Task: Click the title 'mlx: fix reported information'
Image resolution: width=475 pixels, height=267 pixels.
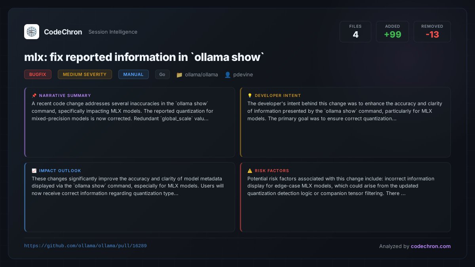Action: pyautogui.click(x=144, y=57)
